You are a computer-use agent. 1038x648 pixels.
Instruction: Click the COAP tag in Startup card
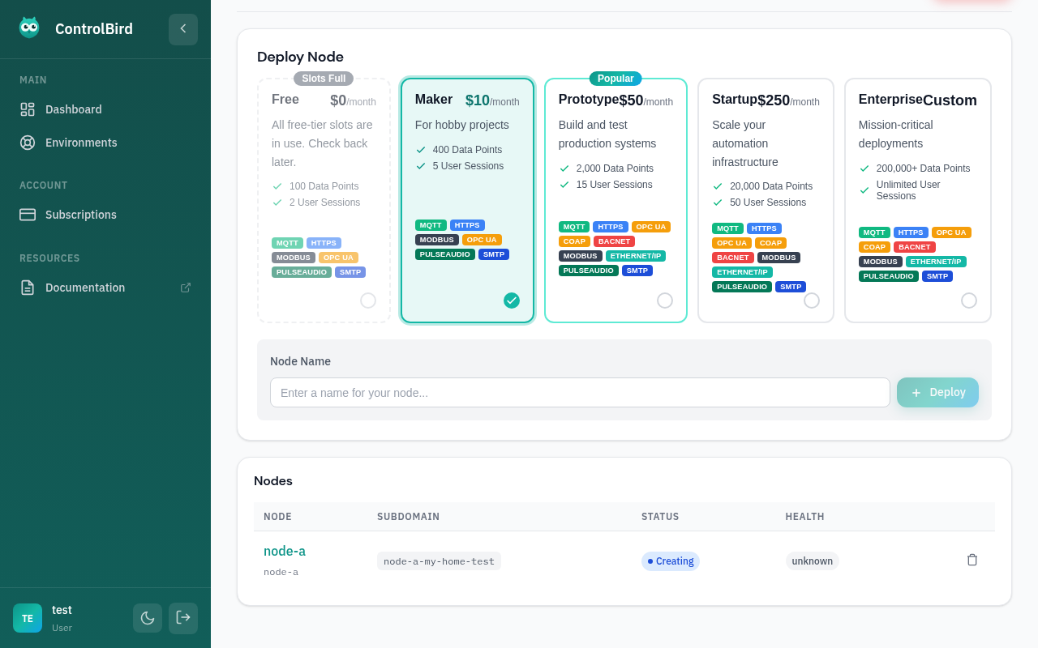770,243
